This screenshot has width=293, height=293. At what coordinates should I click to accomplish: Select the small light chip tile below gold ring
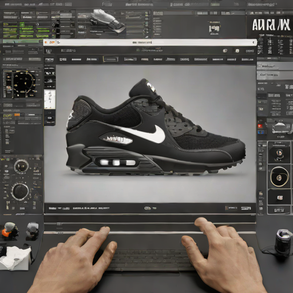279,197
